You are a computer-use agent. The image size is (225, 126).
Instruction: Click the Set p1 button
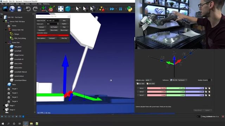[142, 88]
